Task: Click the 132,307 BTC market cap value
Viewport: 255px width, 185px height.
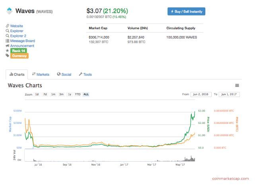Action: click(99, 42)
